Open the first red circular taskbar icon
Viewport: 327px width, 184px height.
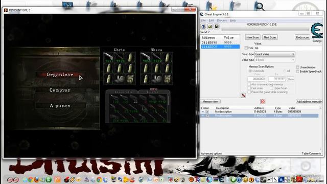10,179
